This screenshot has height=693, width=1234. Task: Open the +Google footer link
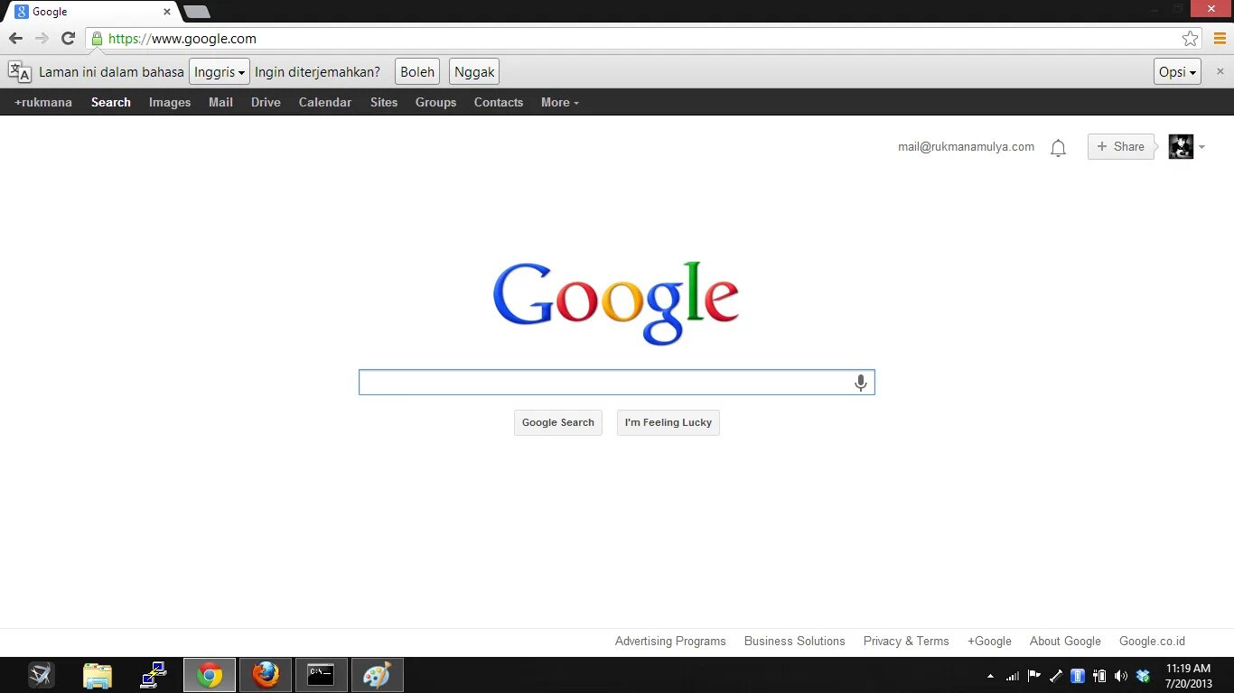[x=989, y=642]
